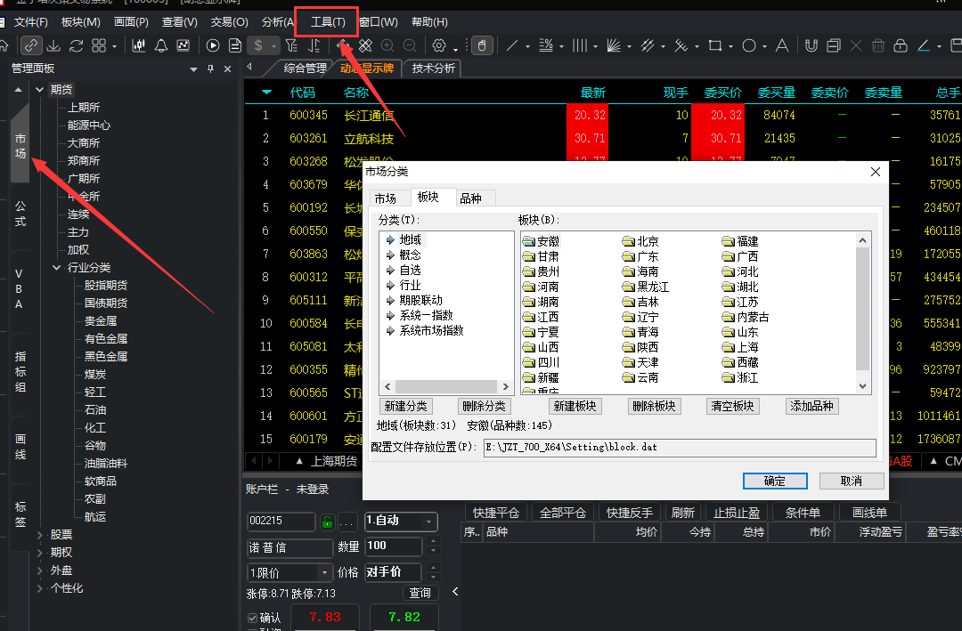
Task: Switch to the 品种 tab in dialog
Action: [x=470, y=198]
